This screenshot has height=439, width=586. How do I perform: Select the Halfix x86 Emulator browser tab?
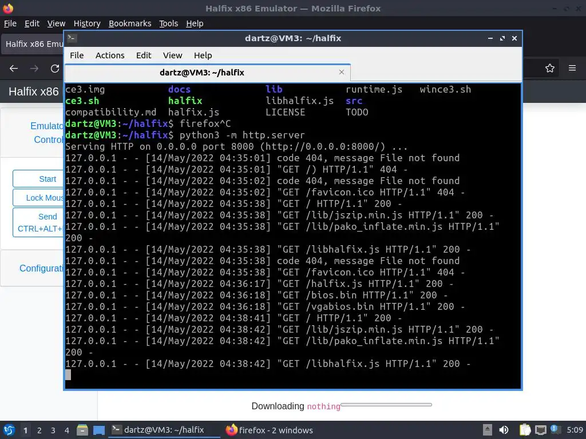[x=33, y=44]
